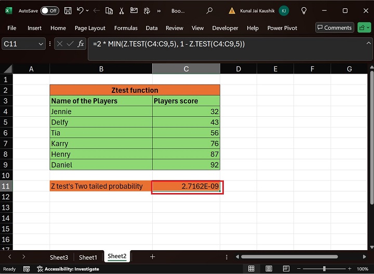Click the Copy icon in quick access toolbar

tap(109, 11)
